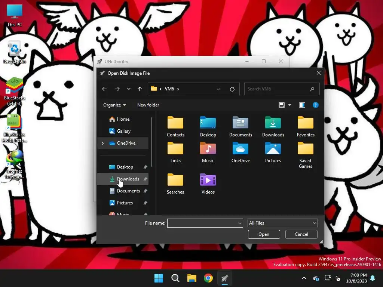Go up one folder level
The height and width of the screenshot is (287, 383).
click(x=140, y=89)
